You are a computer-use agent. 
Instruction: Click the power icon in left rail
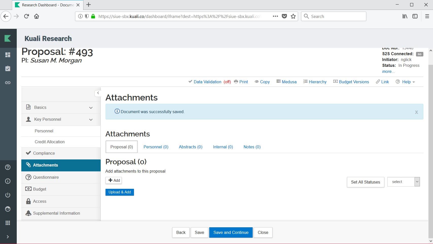pyautogui.click(x=8, y=195)
